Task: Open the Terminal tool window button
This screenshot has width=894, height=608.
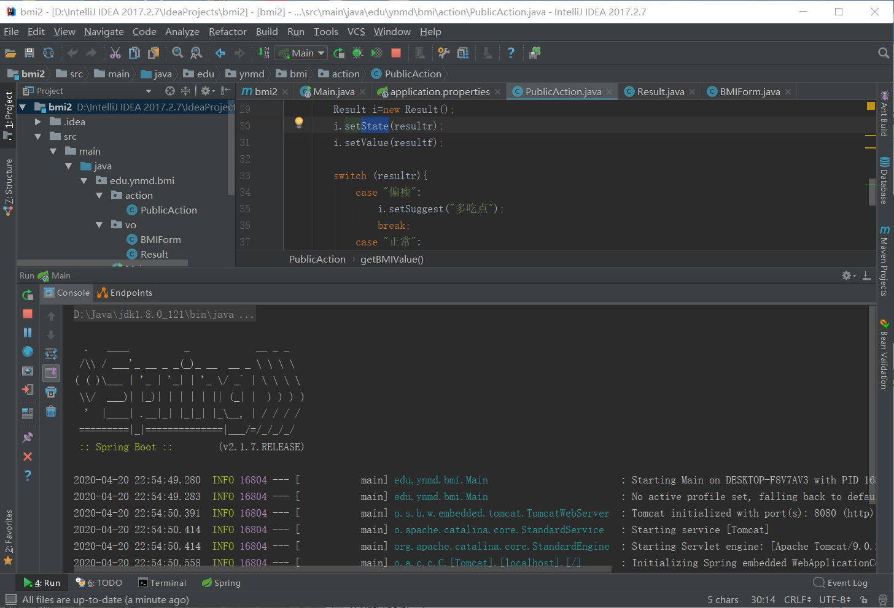Action: pyautogui.click(x=162, y=583)
